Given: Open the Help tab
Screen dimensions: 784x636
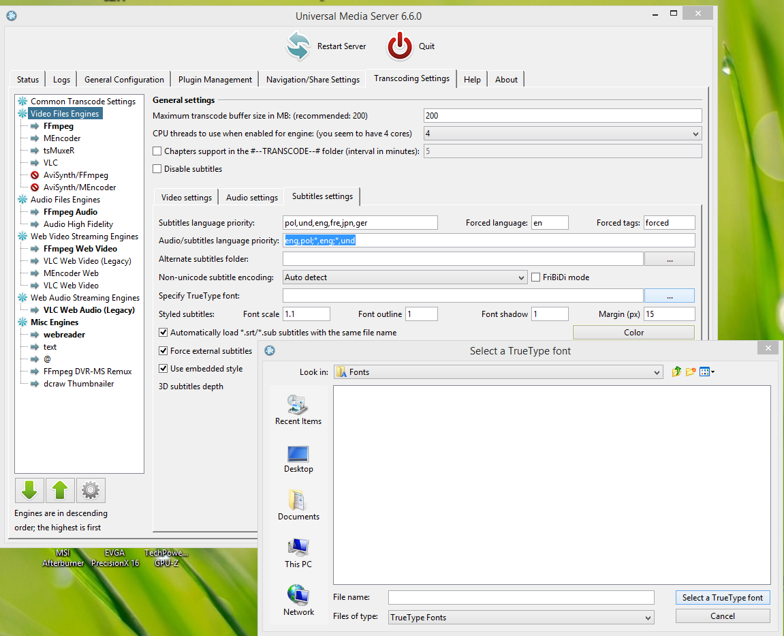Looking at the screenshot, I should point(472,80).
